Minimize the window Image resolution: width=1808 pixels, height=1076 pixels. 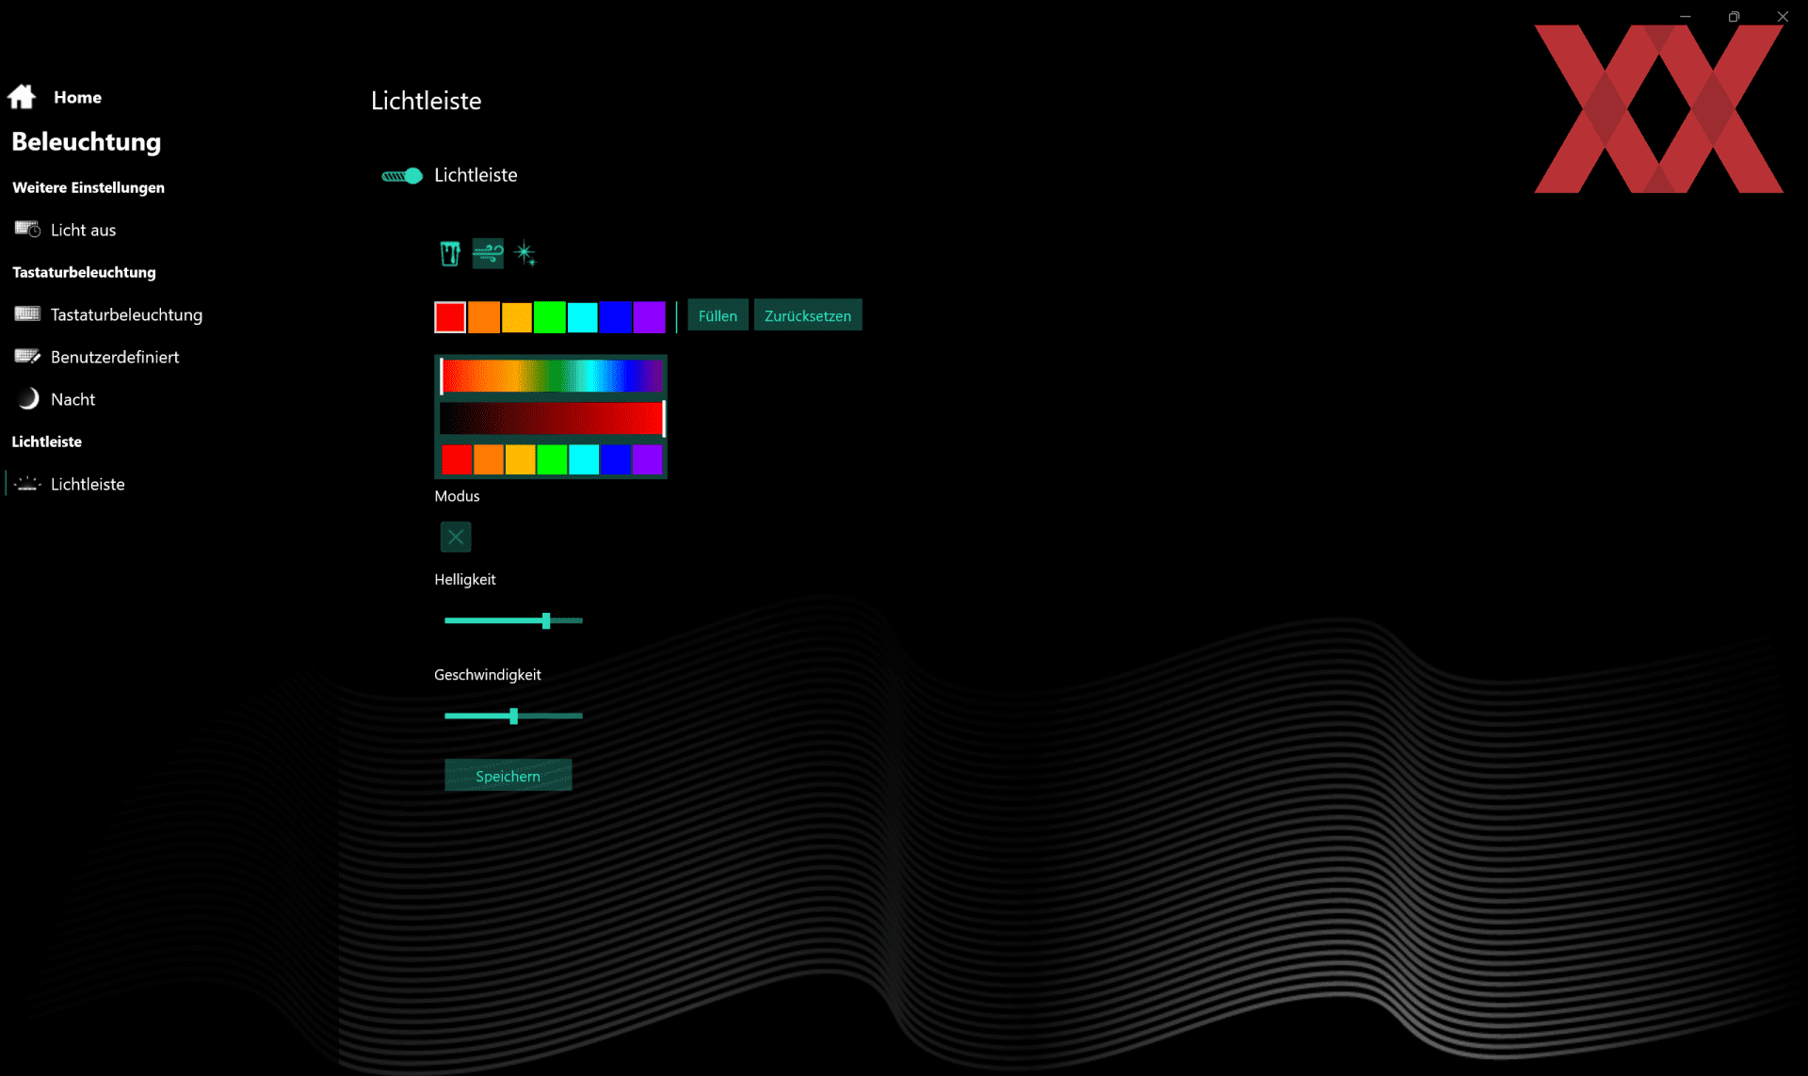(1686, 16)
